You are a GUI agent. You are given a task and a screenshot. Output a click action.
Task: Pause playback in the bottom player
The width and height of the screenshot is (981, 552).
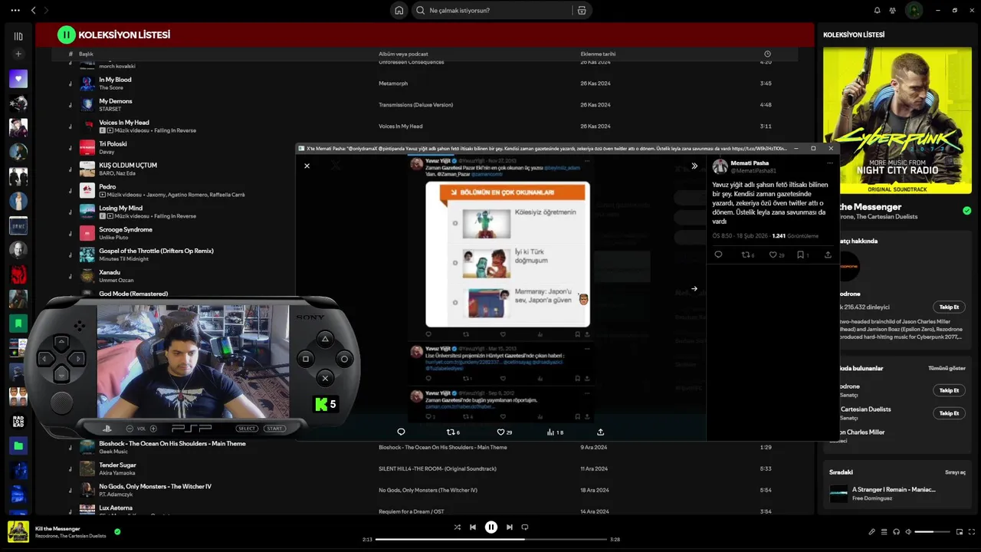coord(491,527)
